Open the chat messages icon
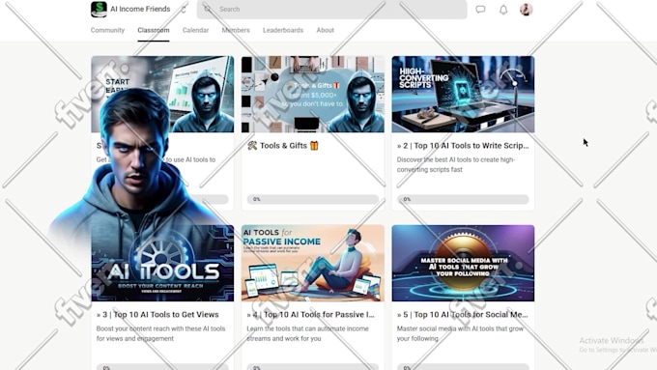The image size is (657, 370). pos(480,10)
